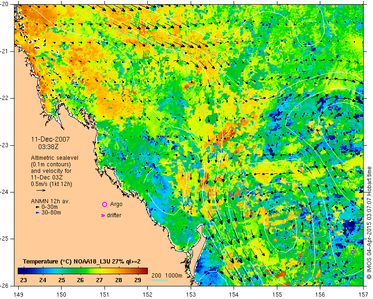Click the 'ANMN 12h av.' label
Screen dimensions: 373x299
(x=50, y=201)
